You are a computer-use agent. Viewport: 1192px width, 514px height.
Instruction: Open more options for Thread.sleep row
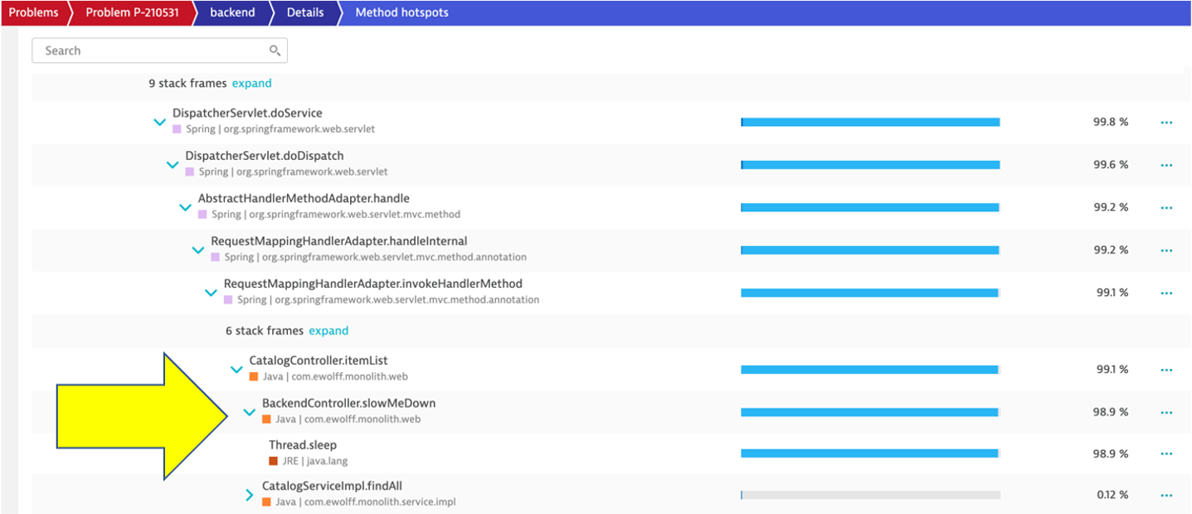(1166, 453)
